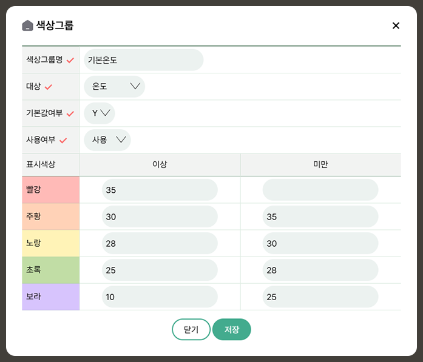Screen dimensions: 423x362
Task: Click the 노랑 미만 field with 30
Action: [x=320, y=243]
